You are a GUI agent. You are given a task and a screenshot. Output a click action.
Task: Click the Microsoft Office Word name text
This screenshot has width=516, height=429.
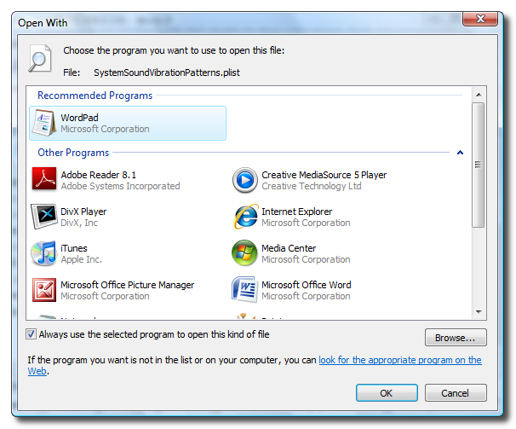click(307, 285)
